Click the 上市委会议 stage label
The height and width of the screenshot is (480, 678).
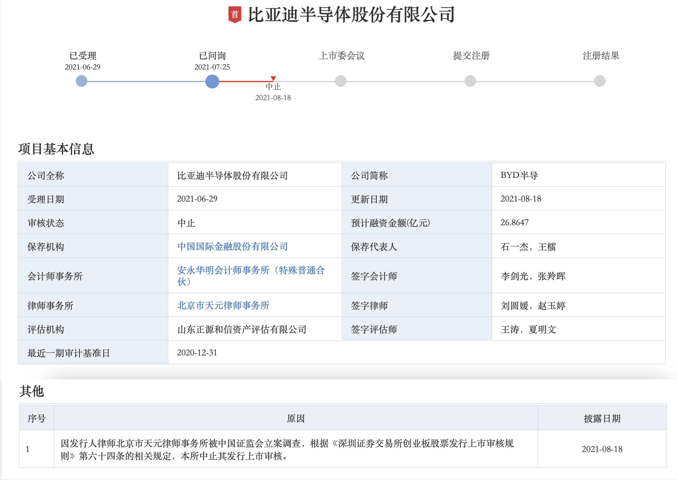[342, 56]
